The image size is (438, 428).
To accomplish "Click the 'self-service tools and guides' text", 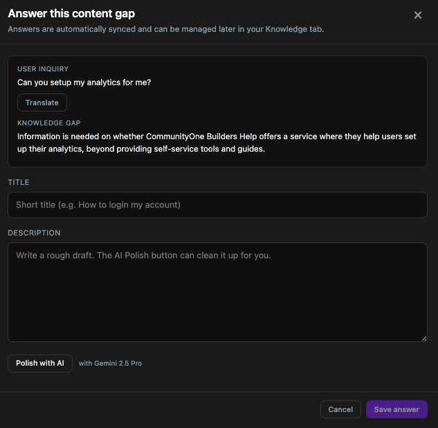I will click(x=210, y=149).
